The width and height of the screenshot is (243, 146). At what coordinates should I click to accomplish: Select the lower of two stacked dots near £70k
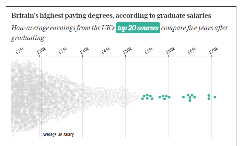coord(209,99)
